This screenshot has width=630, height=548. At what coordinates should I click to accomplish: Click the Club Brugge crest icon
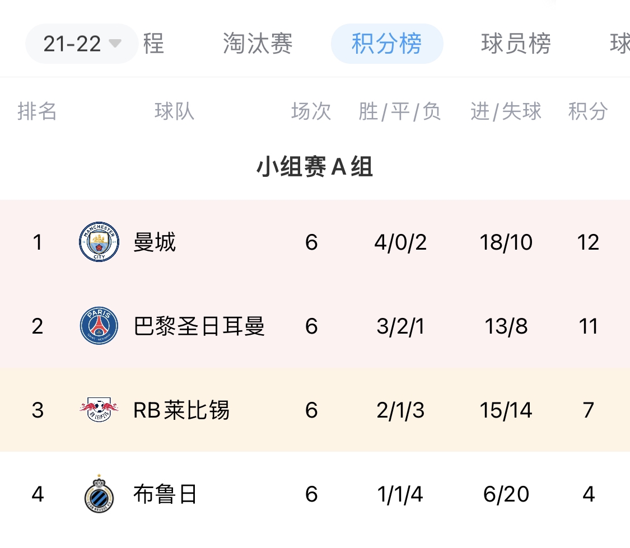click(x=99, y=493)
